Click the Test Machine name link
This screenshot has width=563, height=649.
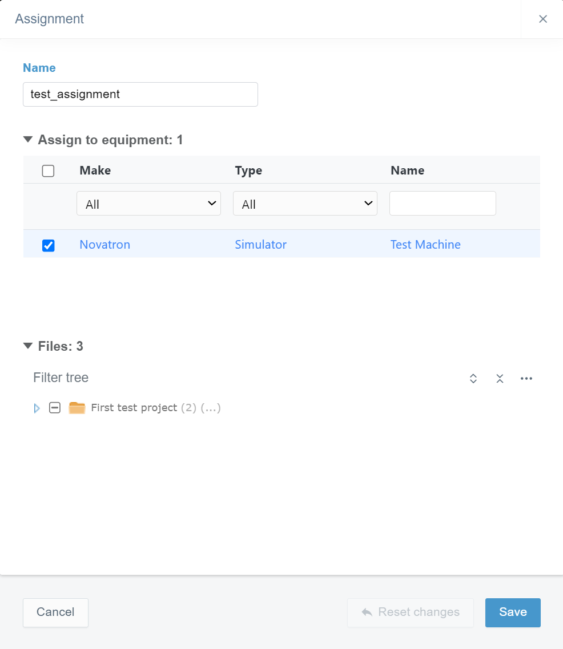[425, 245]
